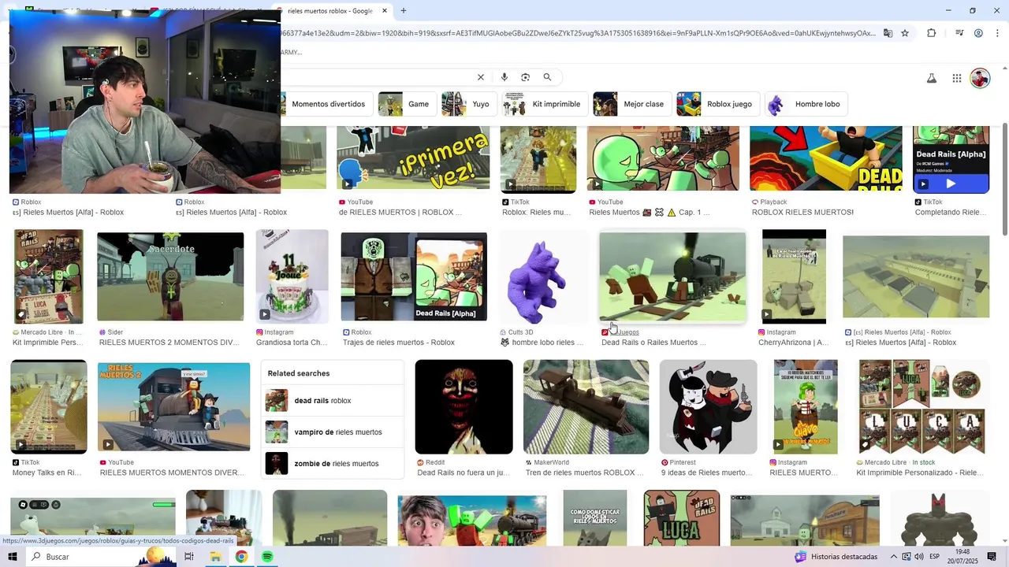Click the translate page icon in address bar
This screenshot has width=1009, height=567.
[888, 33]
